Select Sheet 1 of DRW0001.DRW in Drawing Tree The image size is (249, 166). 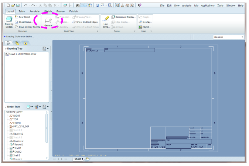[x=22, y=54]
